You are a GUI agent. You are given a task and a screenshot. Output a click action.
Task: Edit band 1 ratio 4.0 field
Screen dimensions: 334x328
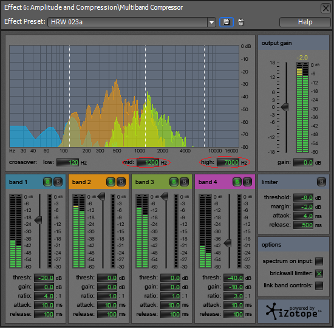pos(44,296)
